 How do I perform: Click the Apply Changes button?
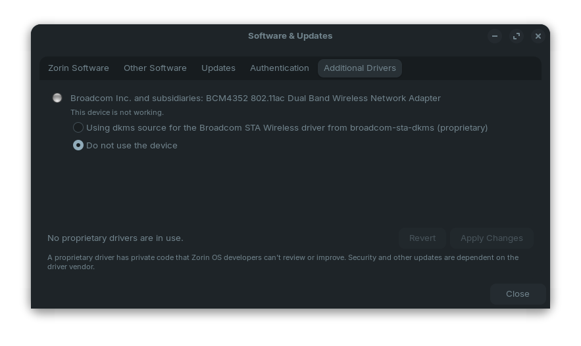pyautogui.click(x=492, y=238)
